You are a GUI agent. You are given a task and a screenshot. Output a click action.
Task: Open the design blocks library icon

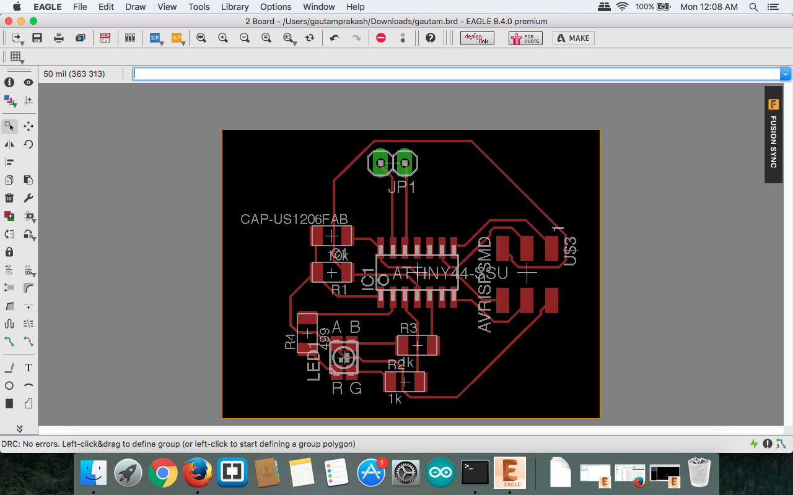(130, 38)
